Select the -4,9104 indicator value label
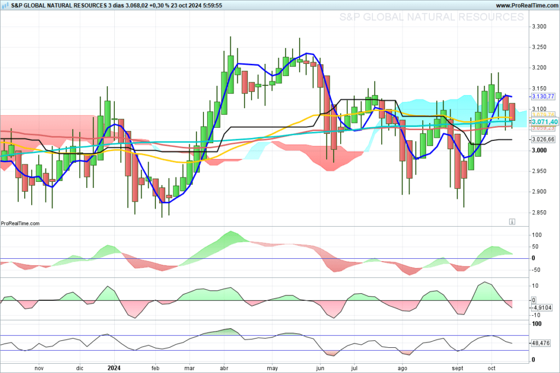This screenshot has height=373, width=560. point(542,307)
